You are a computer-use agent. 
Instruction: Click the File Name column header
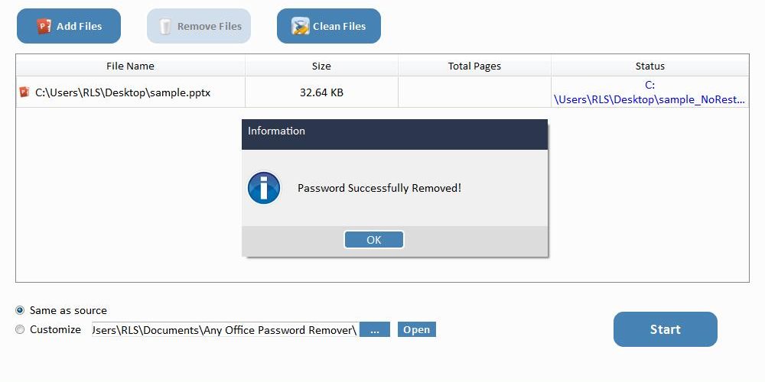(x=130, y=66)
